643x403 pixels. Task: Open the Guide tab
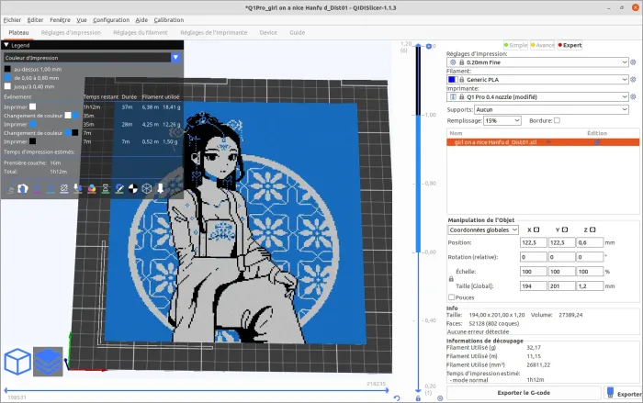click(x=297, y=32)
